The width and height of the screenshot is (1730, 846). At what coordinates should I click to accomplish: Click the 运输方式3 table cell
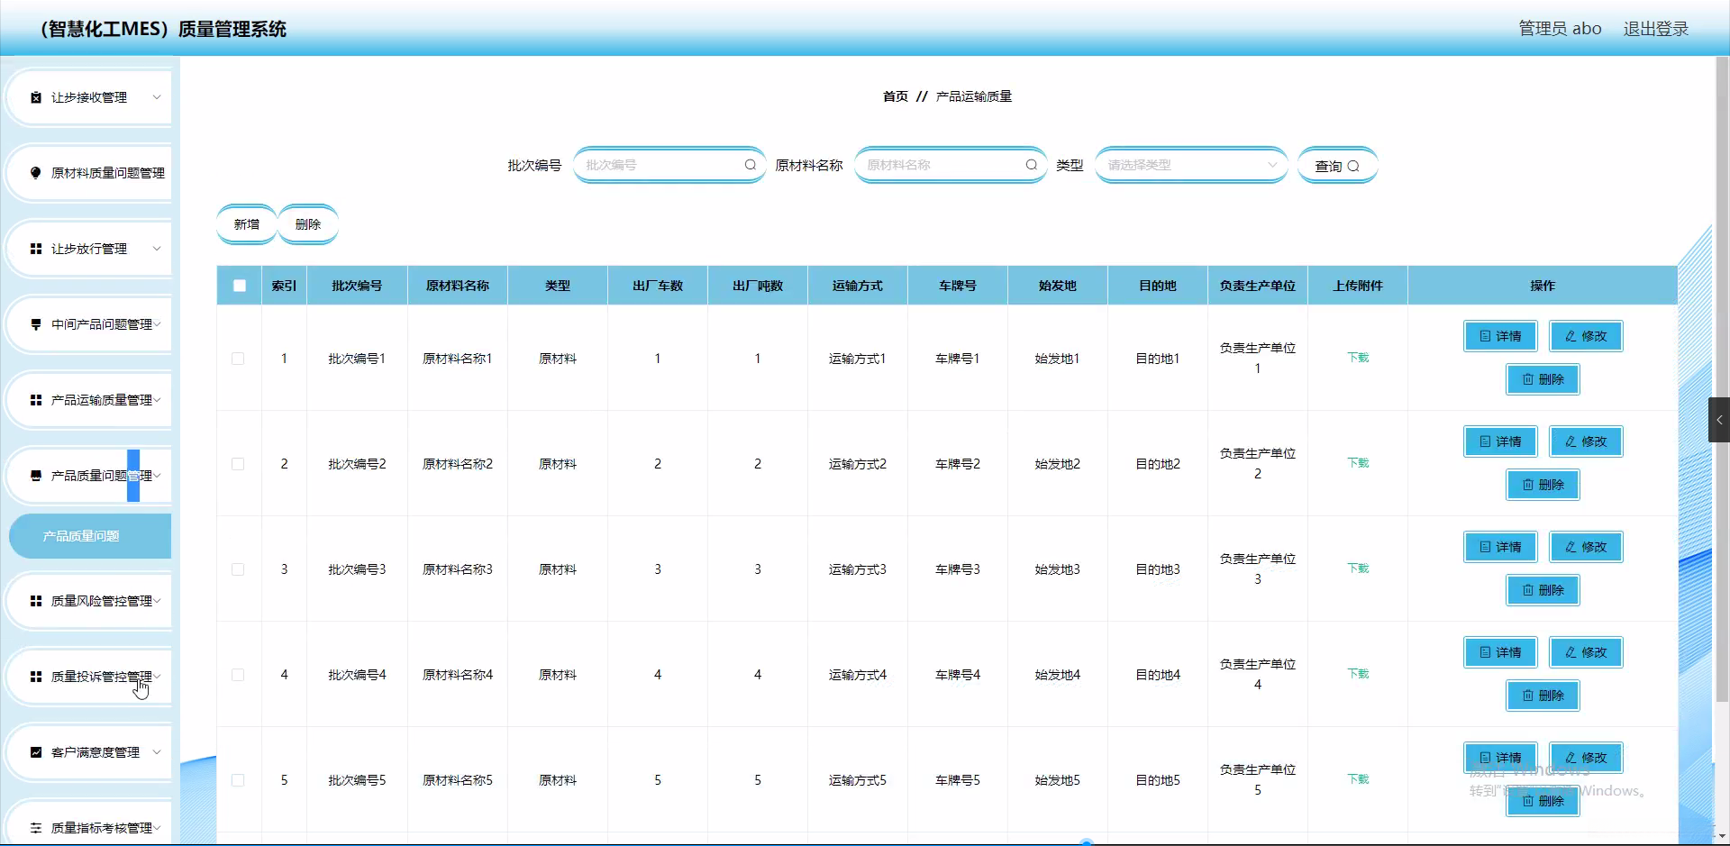(x=858, y=569)
